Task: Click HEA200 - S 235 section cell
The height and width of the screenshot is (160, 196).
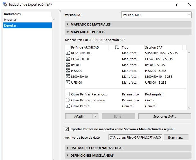Action: point(156,71)
